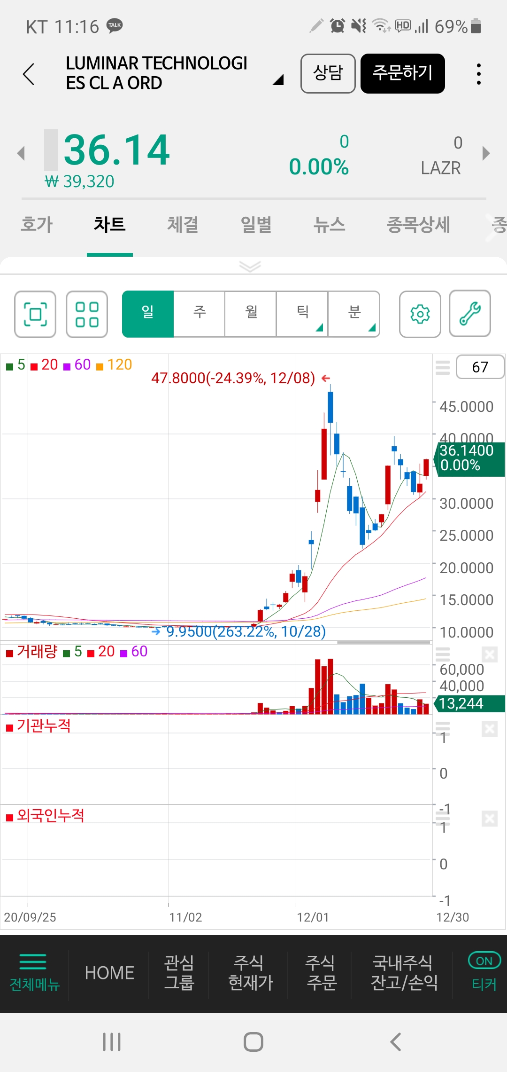The width and height of the screenshot is (507, 1072).
Task: Close the volume (거래량) indicator panel
Action: (490, 654)
